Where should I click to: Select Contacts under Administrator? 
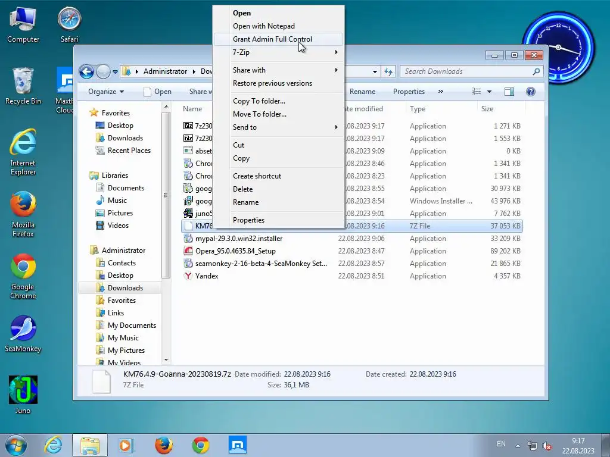(116, 263)
